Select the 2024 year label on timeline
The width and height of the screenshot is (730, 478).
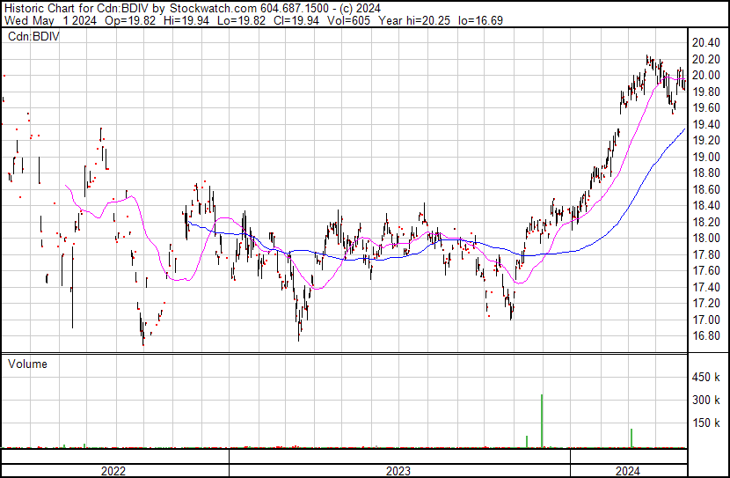(628, 470)
